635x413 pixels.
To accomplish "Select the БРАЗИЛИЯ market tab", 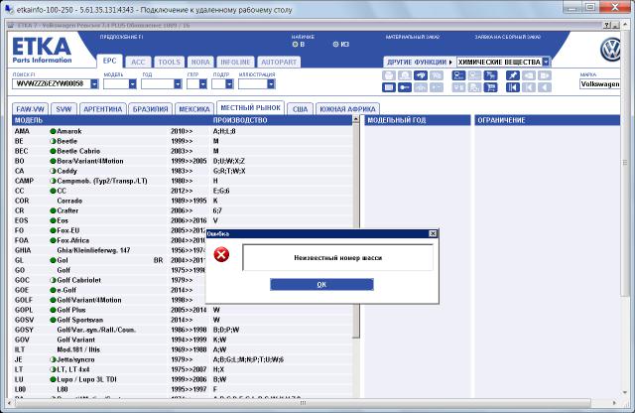I will pyautogui.click(x=150, y=109).
